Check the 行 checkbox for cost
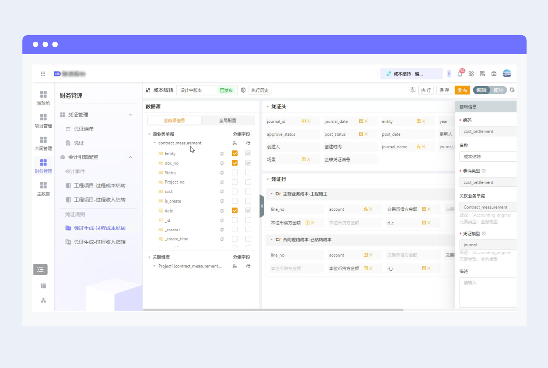The image size is (548, 368). (x=248, y=191)
